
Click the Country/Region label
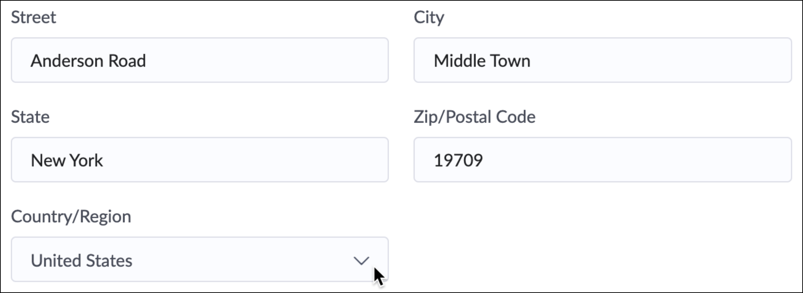(x=71, y=216)
